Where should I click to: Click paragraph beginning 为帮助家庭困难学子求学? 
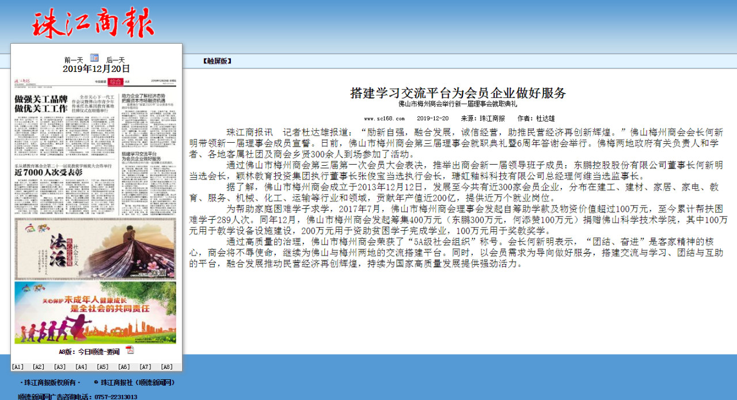coord(459,219)
